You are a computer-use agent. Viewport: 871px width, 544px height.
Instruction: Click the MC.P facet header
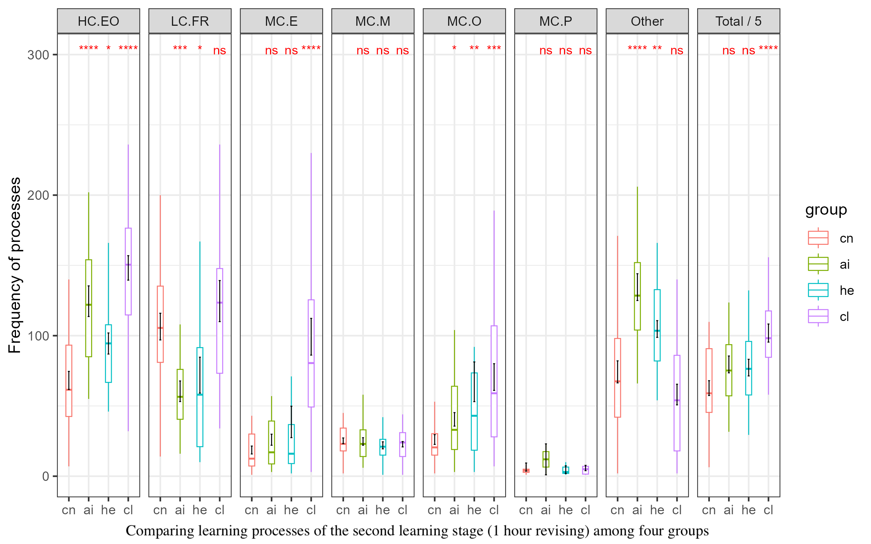(556, 21)
